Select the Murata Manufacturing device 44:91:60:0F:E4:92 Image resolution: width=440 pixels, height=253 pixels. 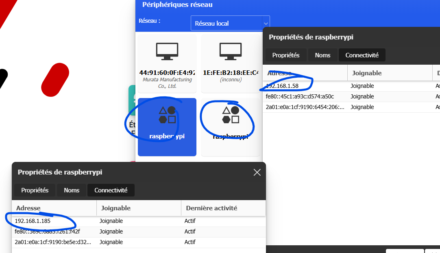point(167,63)
